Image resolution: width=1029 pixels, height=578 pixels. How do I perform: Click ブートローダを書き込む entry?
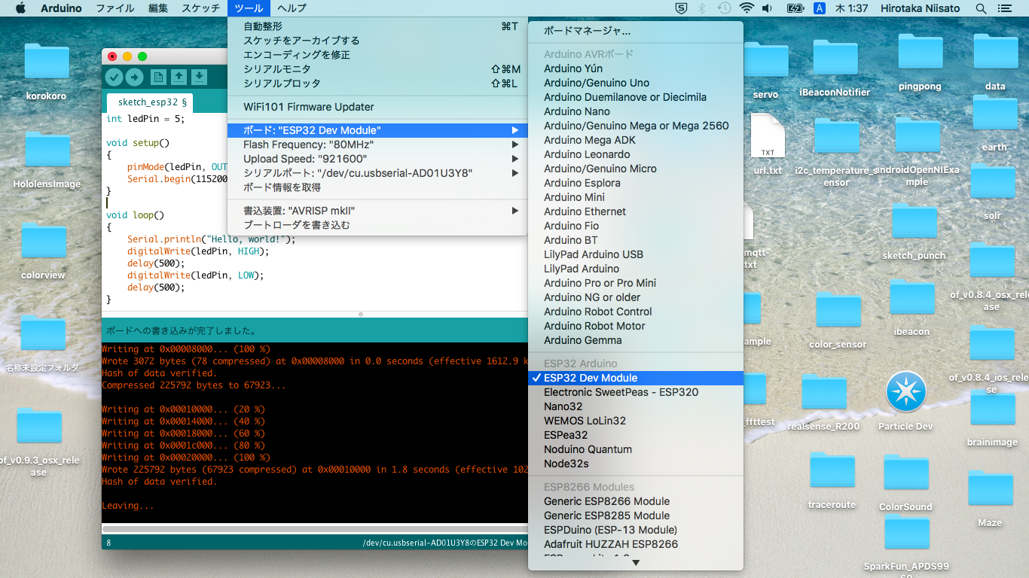[377, 225]
